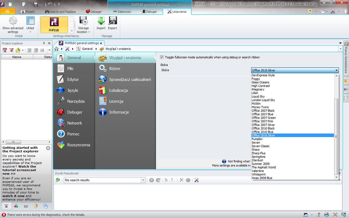Switch to Debager ribbon tab

94,12
